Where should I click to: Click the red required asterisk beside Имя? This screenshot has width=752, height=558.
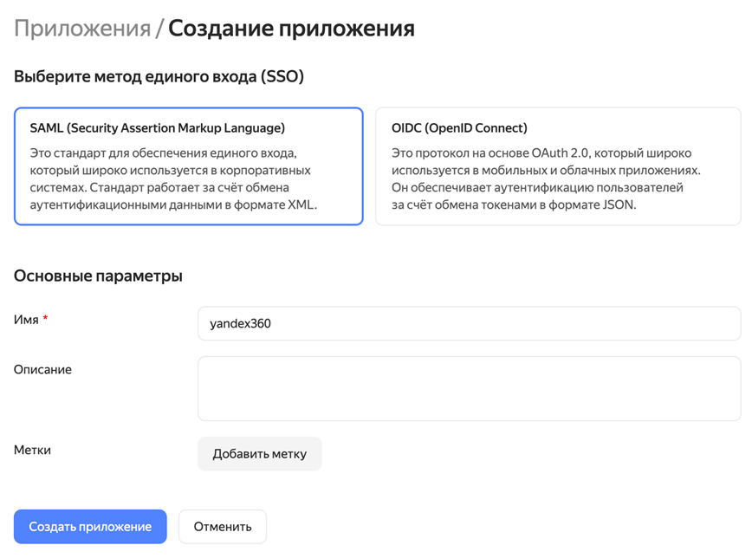pos(45,319)
